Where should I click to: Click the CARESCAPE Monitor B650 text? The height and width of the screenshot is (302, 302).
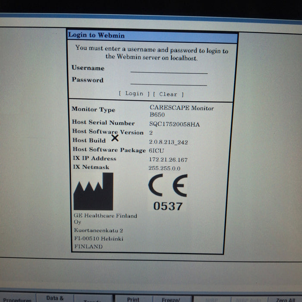(181, 111)
